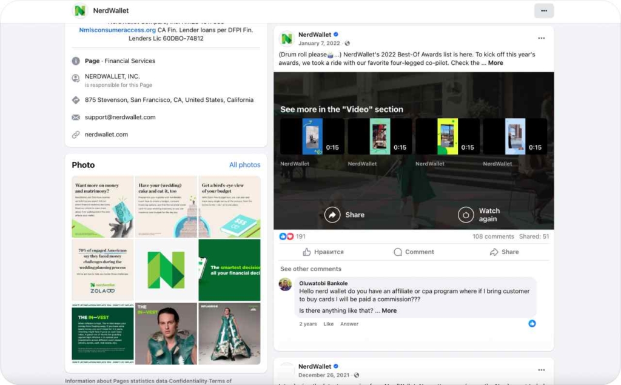Click the Comment speech bubble button

(x=414, y=252)
